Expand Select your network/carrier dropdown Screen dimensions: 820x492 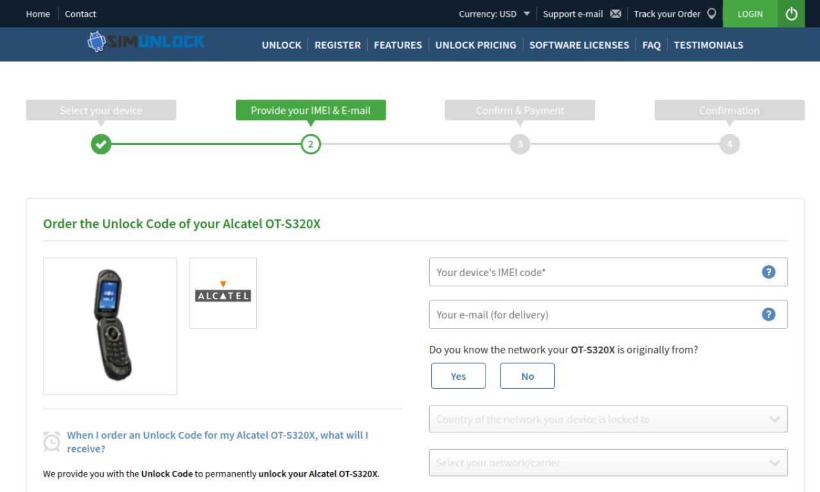608,463
